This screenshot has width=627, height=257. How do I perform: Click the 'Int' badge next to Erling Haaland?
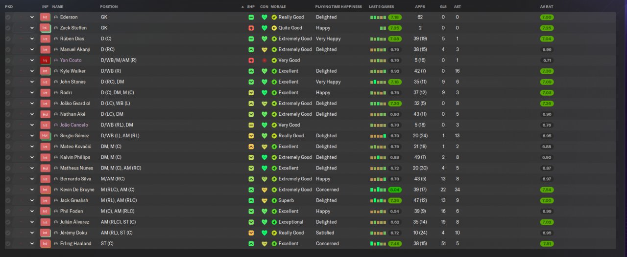click(45, 244)
